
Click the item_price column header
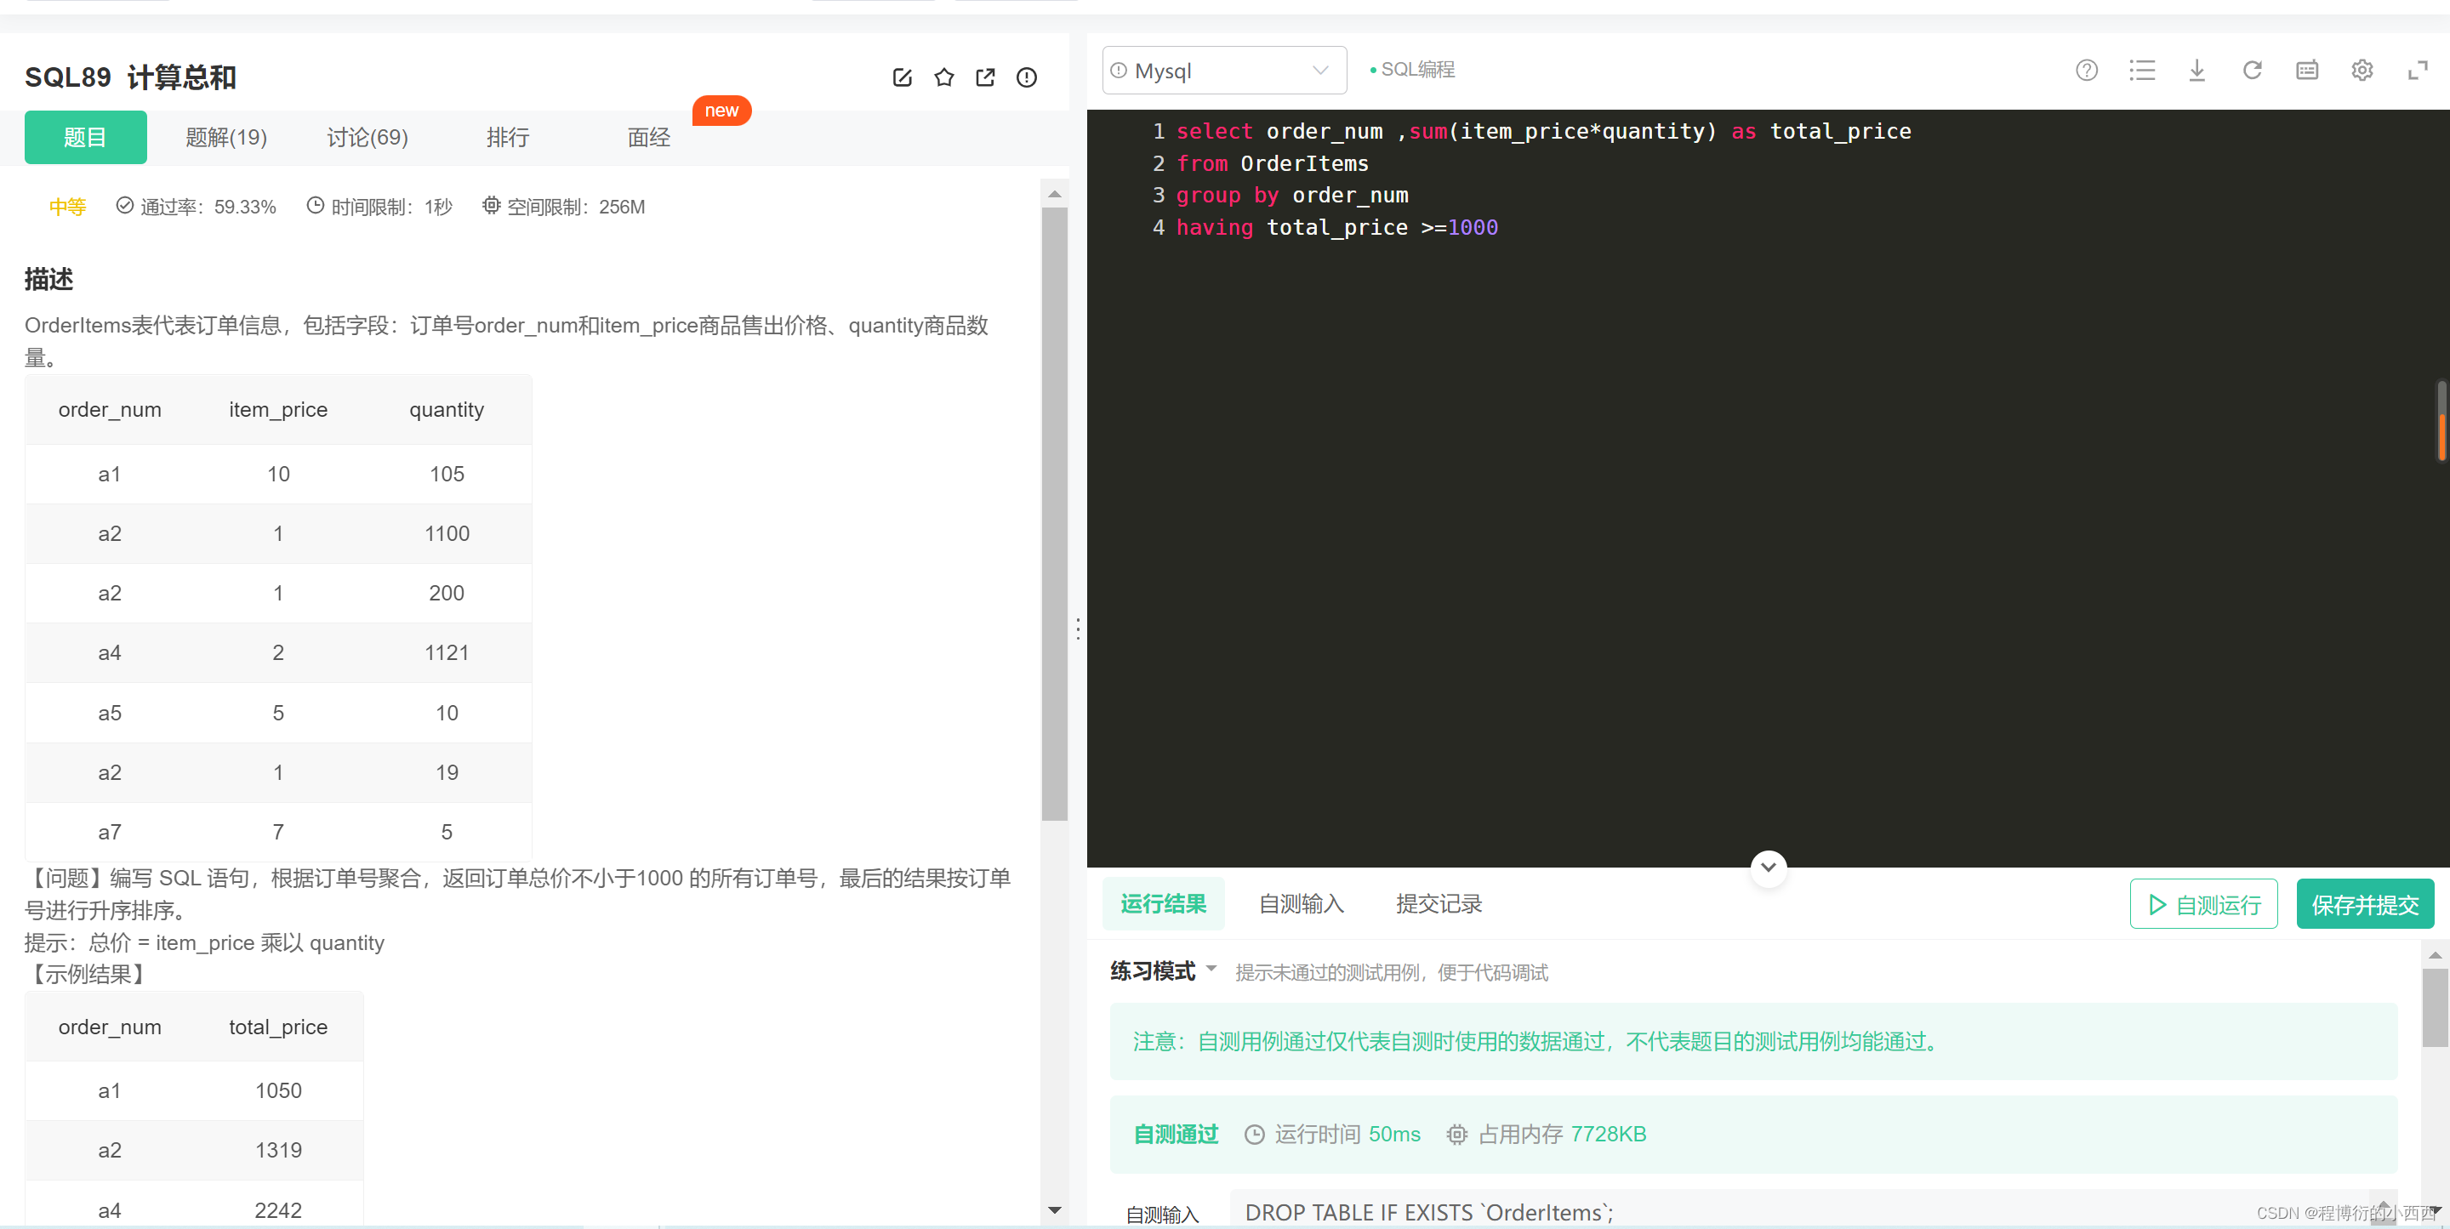click(277, 410)
